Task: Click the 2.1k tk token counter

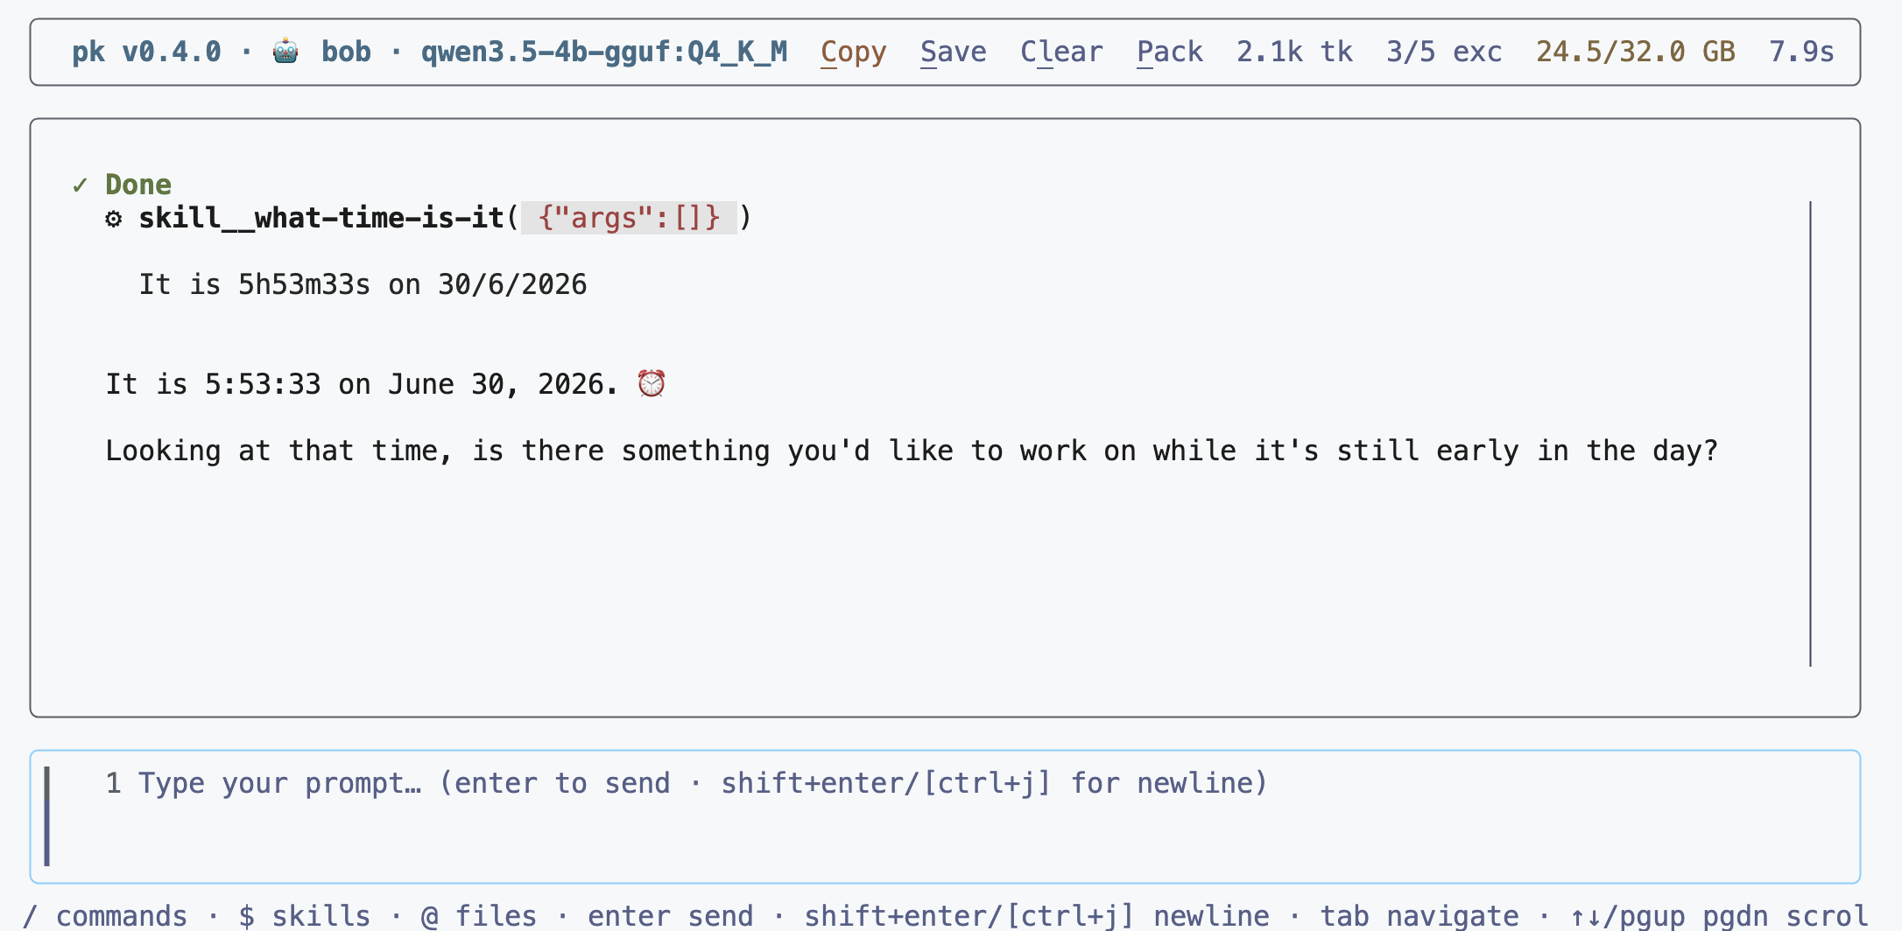Action: point(1294,52)
